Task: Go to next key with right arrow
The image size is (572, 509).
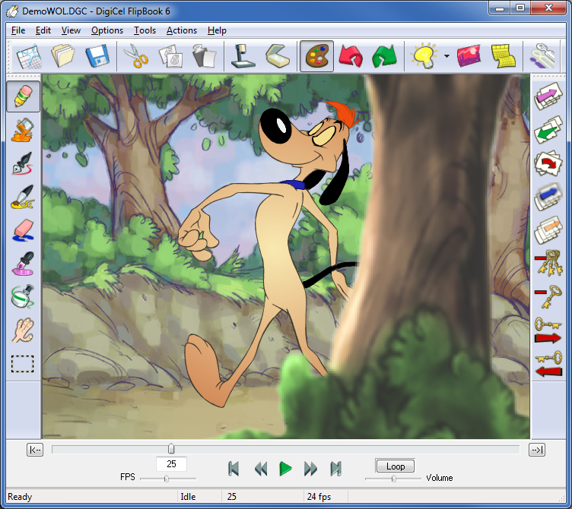Action: coord(548,330)
